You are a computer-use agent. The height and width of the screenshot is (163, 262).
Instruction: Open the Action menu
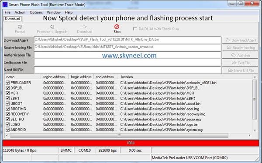coord(20,12)
